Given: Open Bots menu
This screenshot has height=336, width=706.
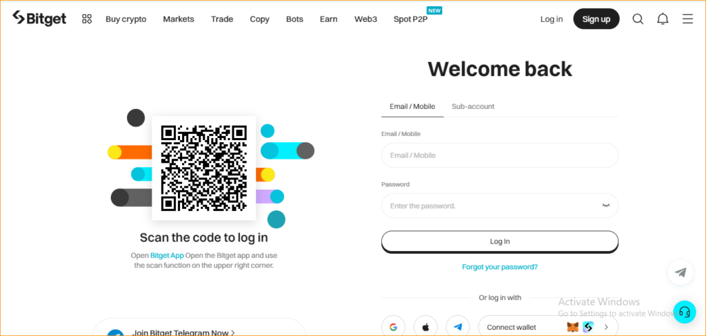Looking at the screenshot, I should 295,19.
